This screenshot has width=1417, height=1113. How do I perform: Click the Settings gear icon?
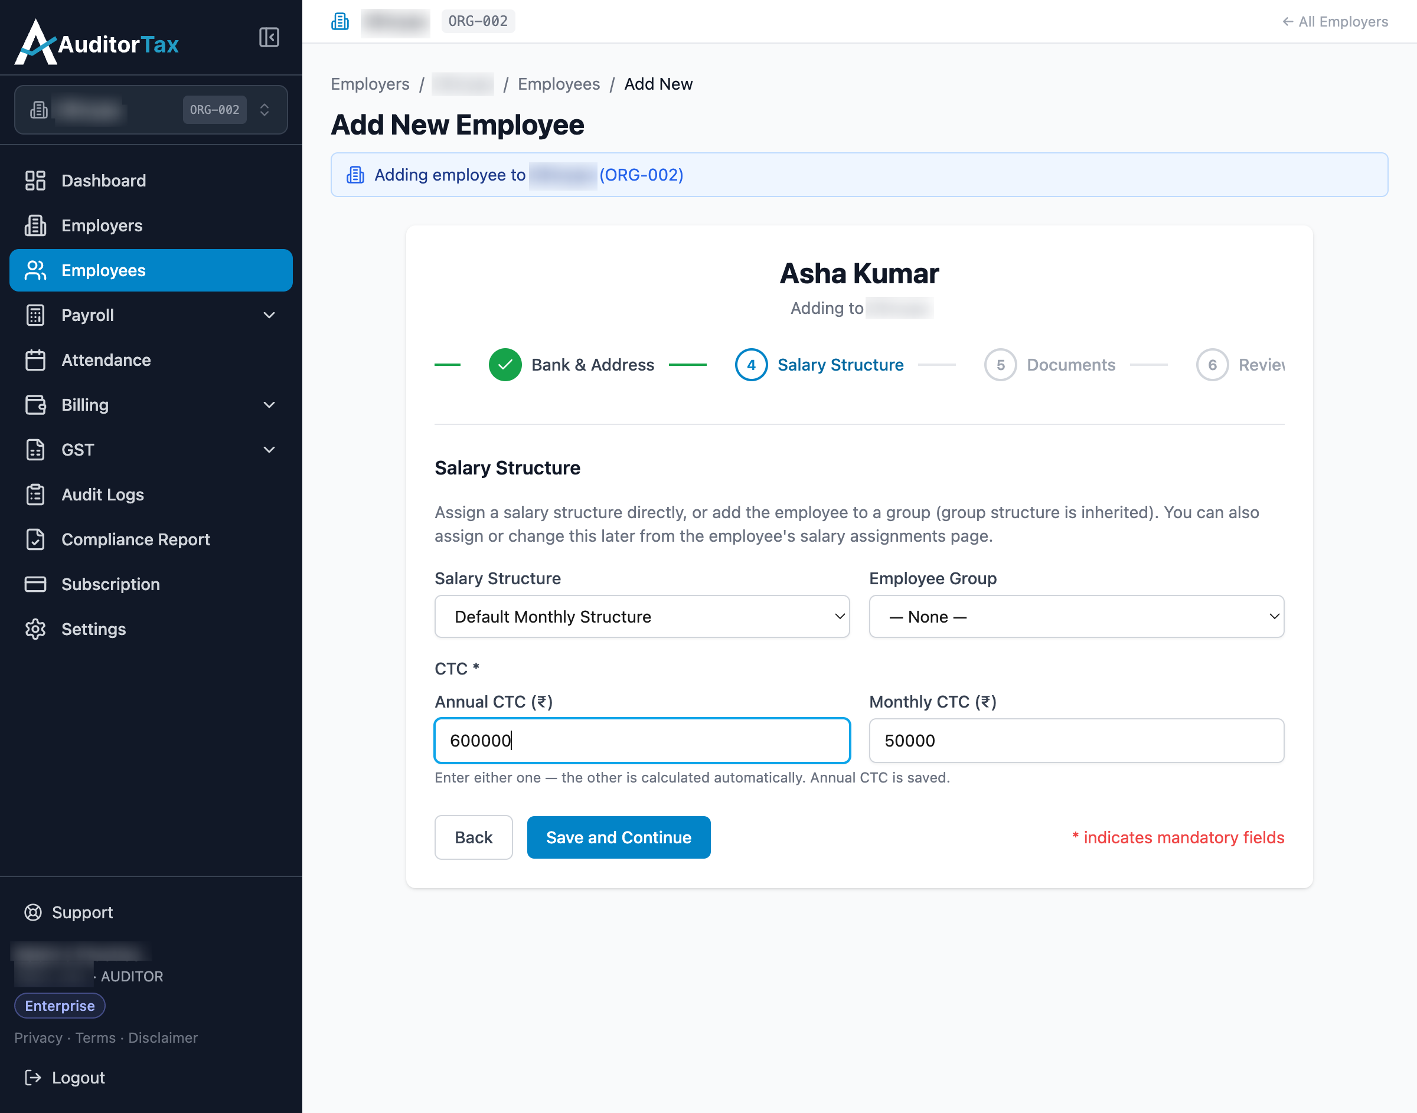(x=35, y=630)
